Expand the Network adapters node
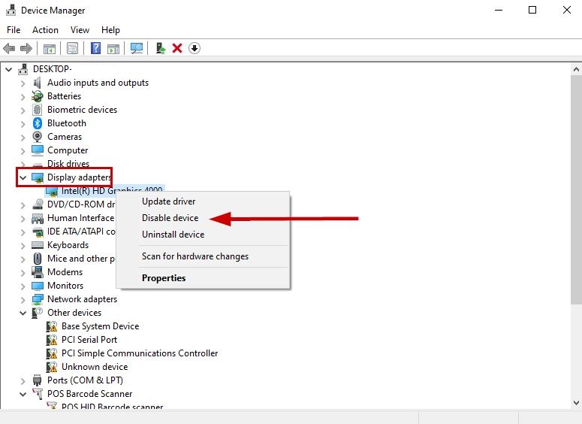The width and height of the screenshot is (582, 424). tap(23, 299)
